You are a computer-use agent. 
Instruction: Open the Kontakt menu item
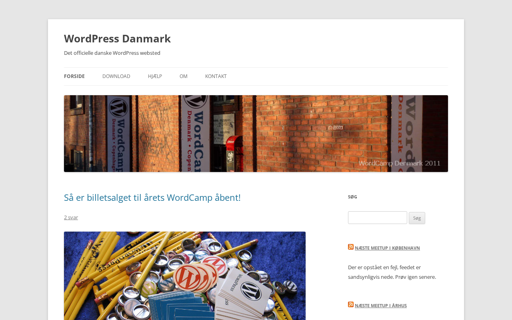(216, 76)
